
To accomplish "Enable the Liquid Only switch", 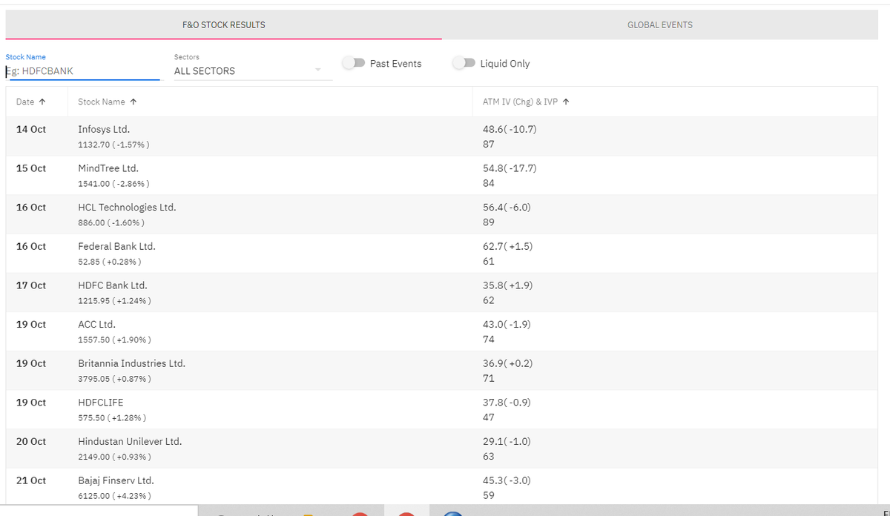I will (464, 63).
